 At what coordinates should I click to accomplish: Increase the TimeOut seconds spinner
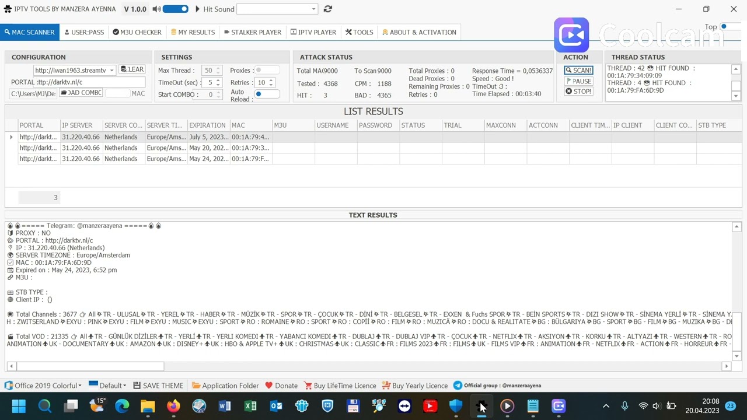click(218, 80)
